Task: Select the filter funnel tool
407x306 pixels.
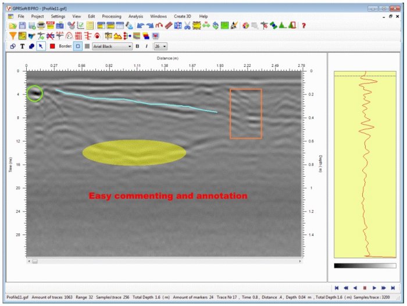Action: [13, 36]
